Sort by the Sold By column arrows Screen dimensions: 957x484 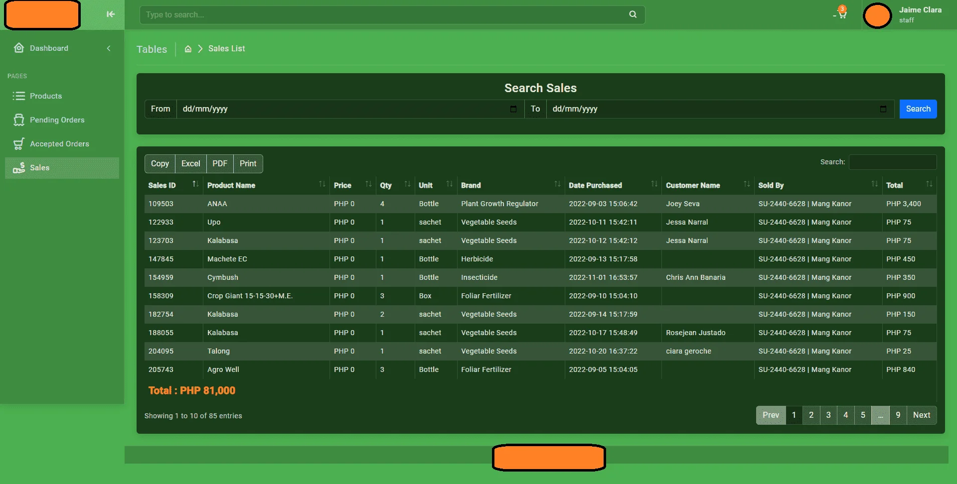tap(874, 184)
